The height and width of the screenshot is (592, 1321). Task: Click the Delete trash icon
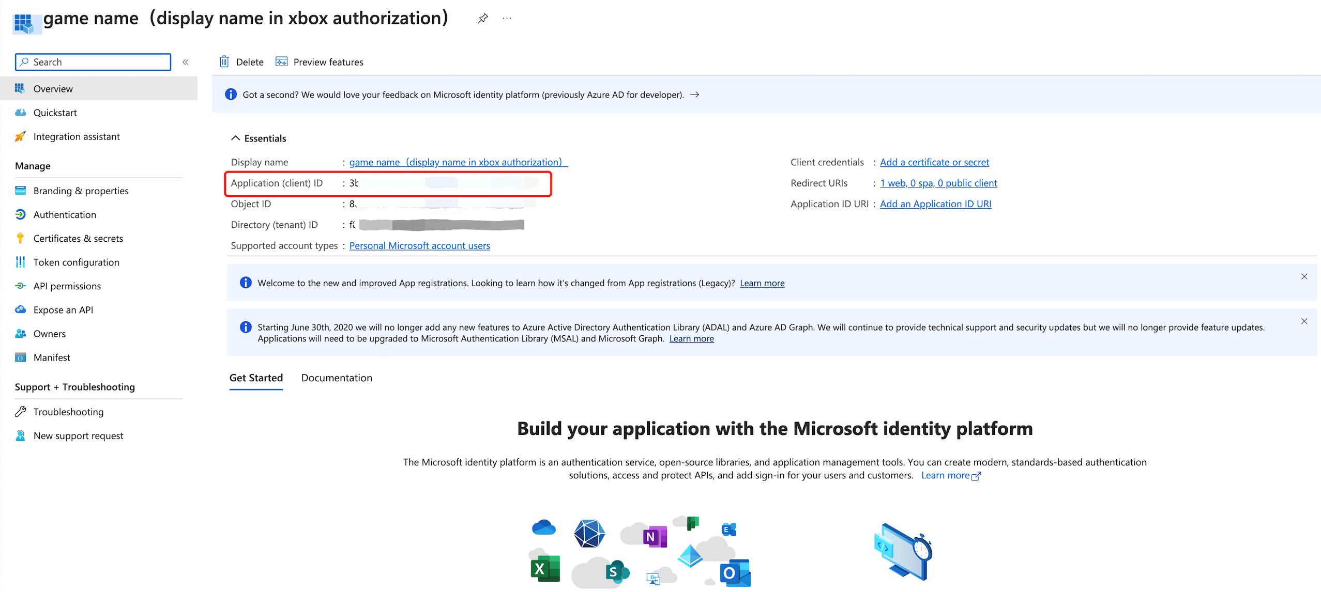click(x=224, y=62)
